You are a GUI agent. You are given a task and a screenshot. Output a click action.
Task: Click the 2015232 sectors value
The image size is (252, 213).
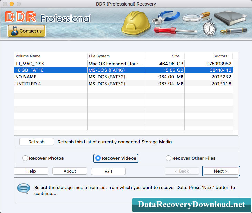tap(221, 77)
